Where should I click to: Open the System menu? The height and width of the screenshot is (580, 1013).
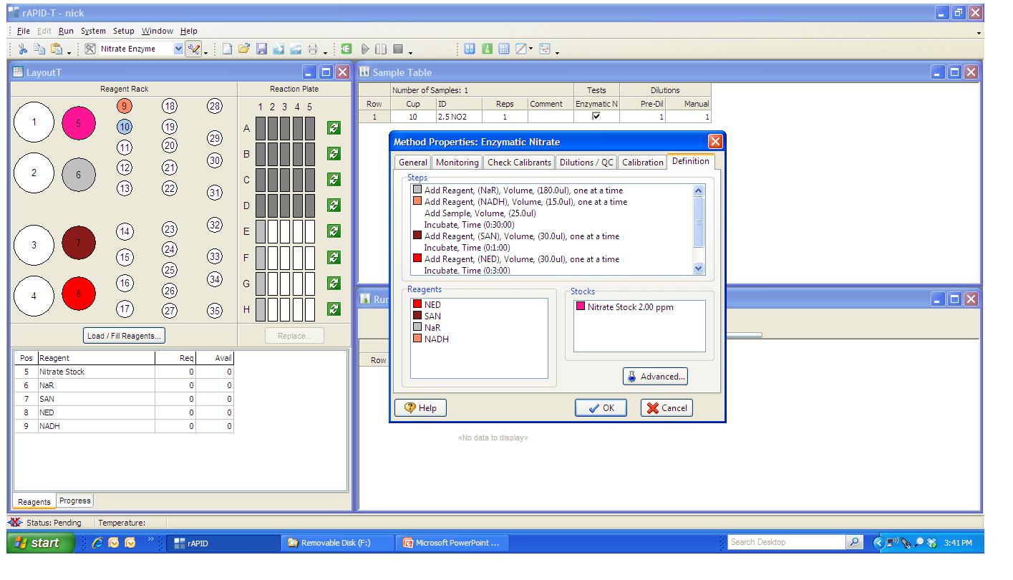coord(93,31)
